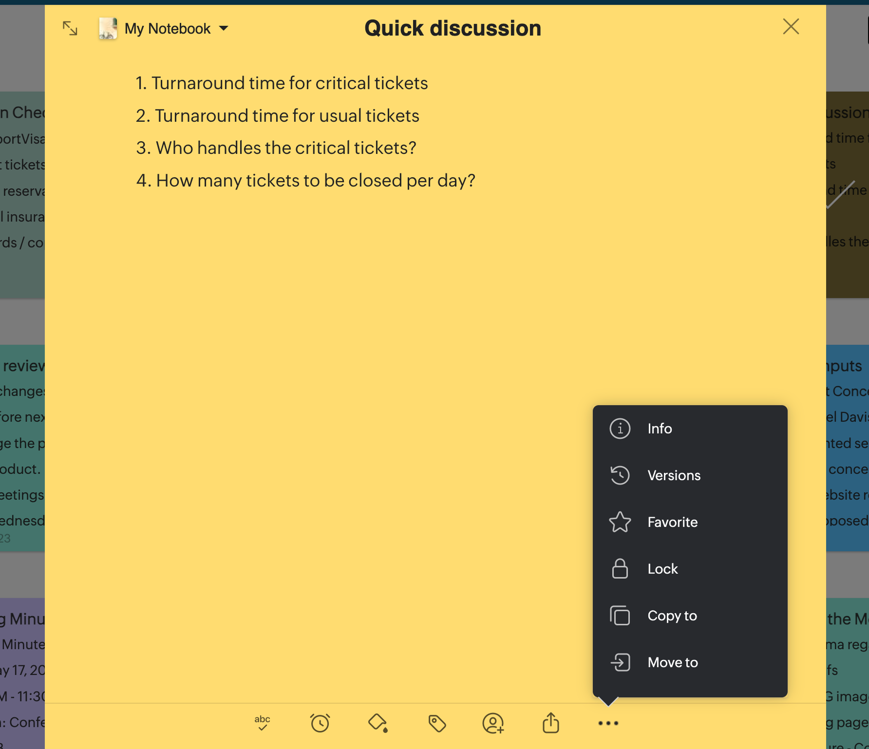The height and width of the screenshot is (749, 869).
Task: Add a collaborator to the note
Action: [x=493, y=723]
